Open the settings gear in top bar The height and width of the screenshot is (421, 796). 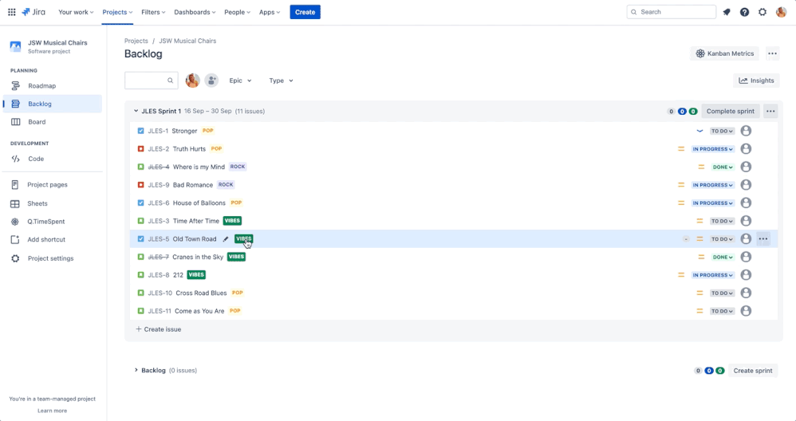tap(763, 12)
